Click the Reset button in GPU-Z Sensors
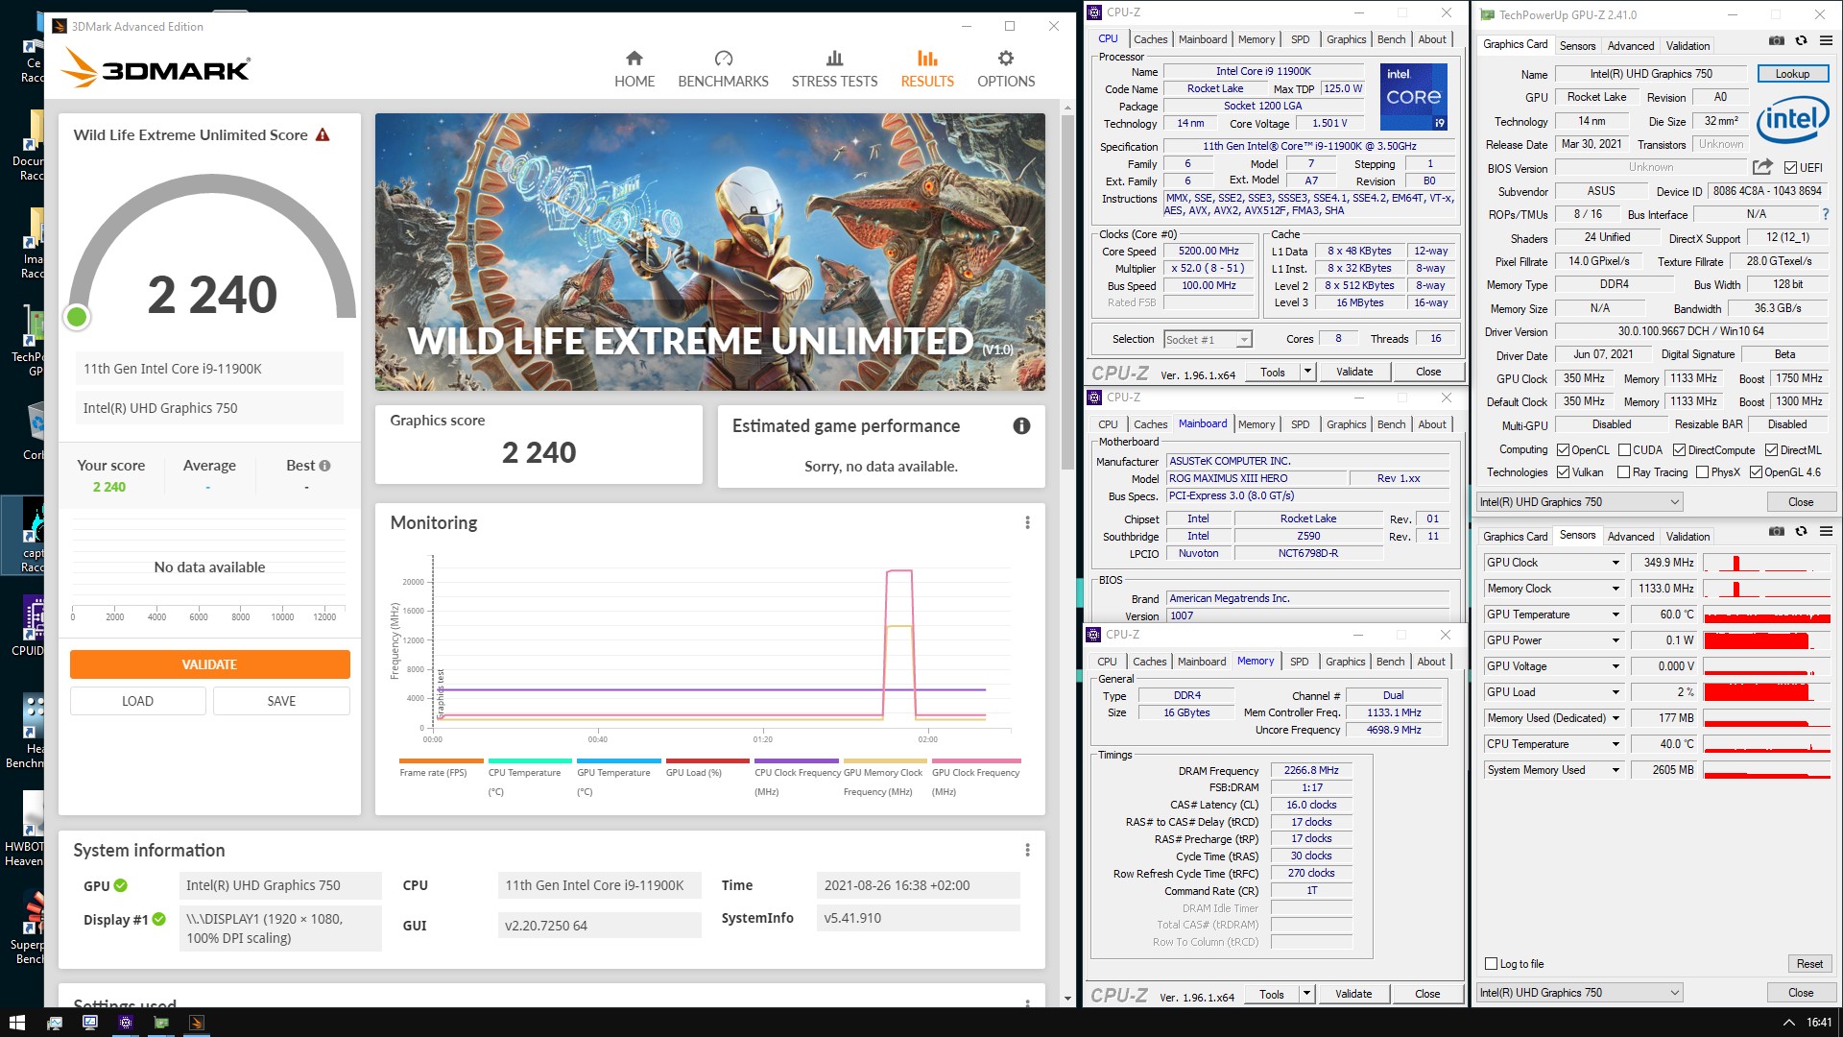 [1809, 964]
